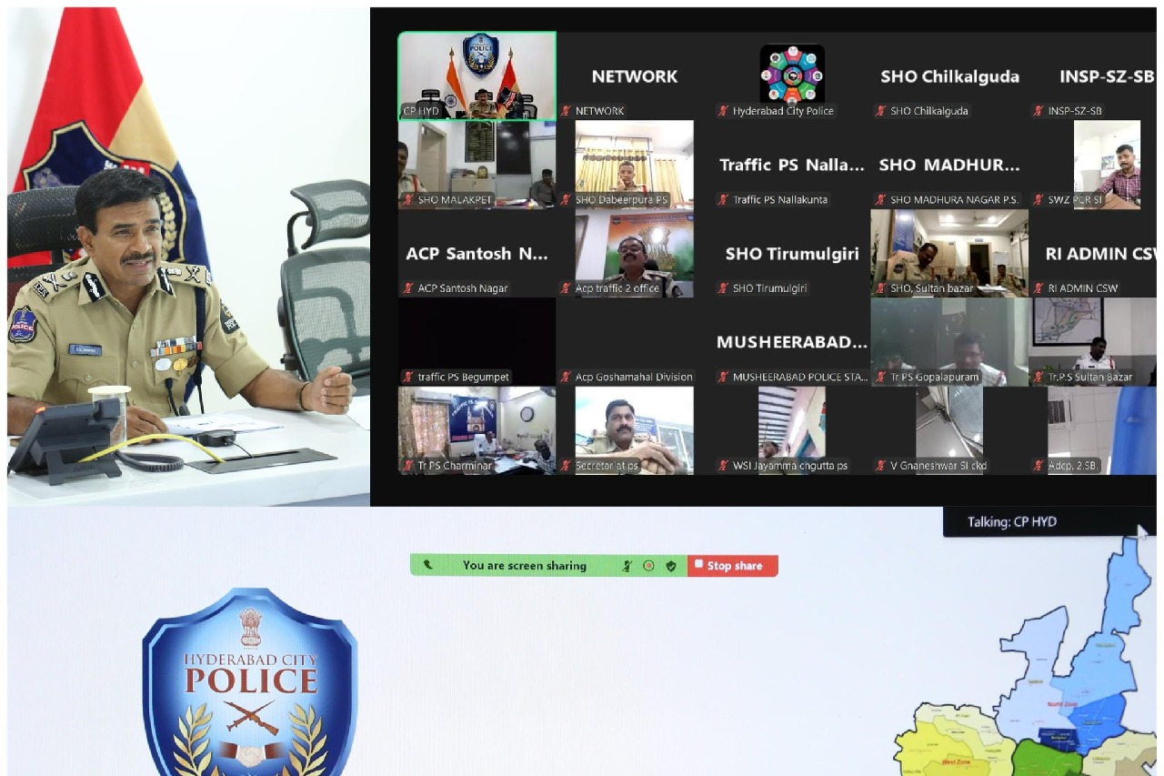Open the green shield security icon
Image resolution: width=1164 pixels, height=776 pixels.
(670, 566)
